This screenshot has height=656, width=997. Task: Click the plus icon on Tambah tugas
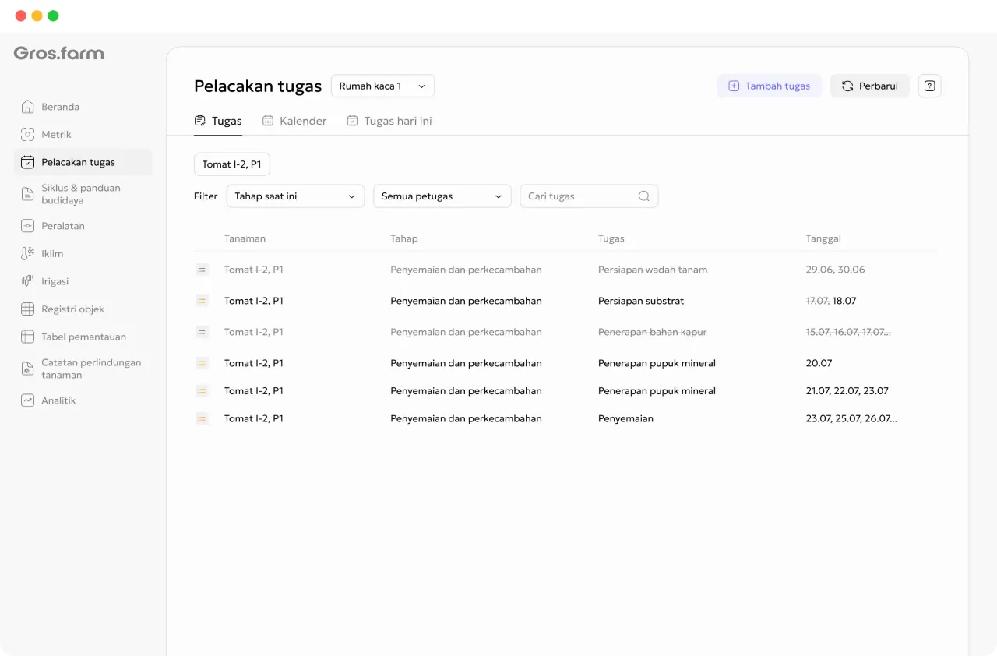pyautogui.click(x=734, y=86)
